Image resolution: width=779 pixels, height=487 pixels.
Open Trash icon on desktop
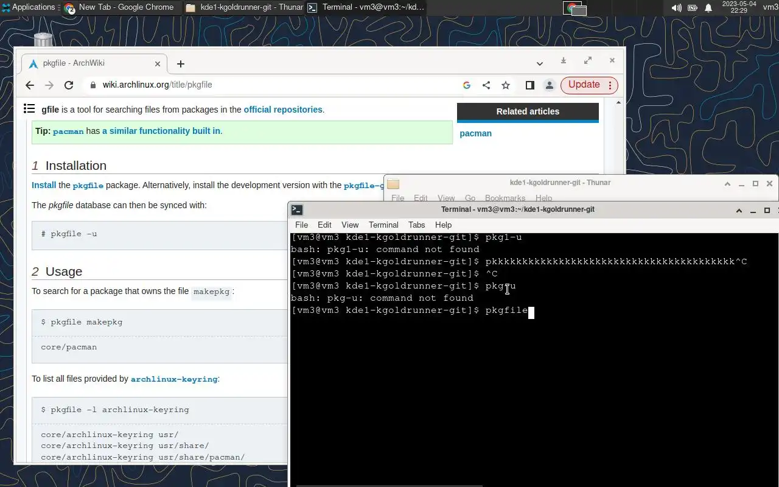click(x=43, y=41)
